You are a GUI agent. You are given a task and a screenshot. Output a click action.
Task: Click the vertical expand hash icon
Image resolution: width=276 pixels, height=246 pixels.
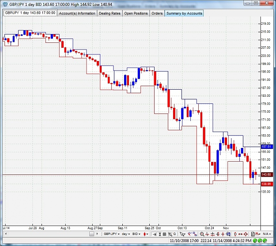[218, 234]
